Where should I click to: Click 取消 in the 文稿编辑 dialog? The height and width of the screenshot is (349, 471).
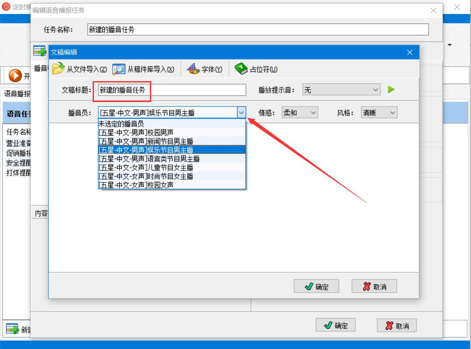click(374, 286)
